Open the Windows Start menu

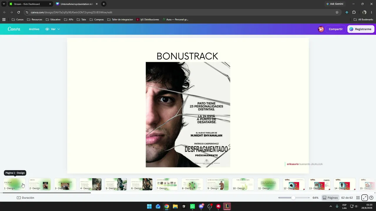point(149,206)
